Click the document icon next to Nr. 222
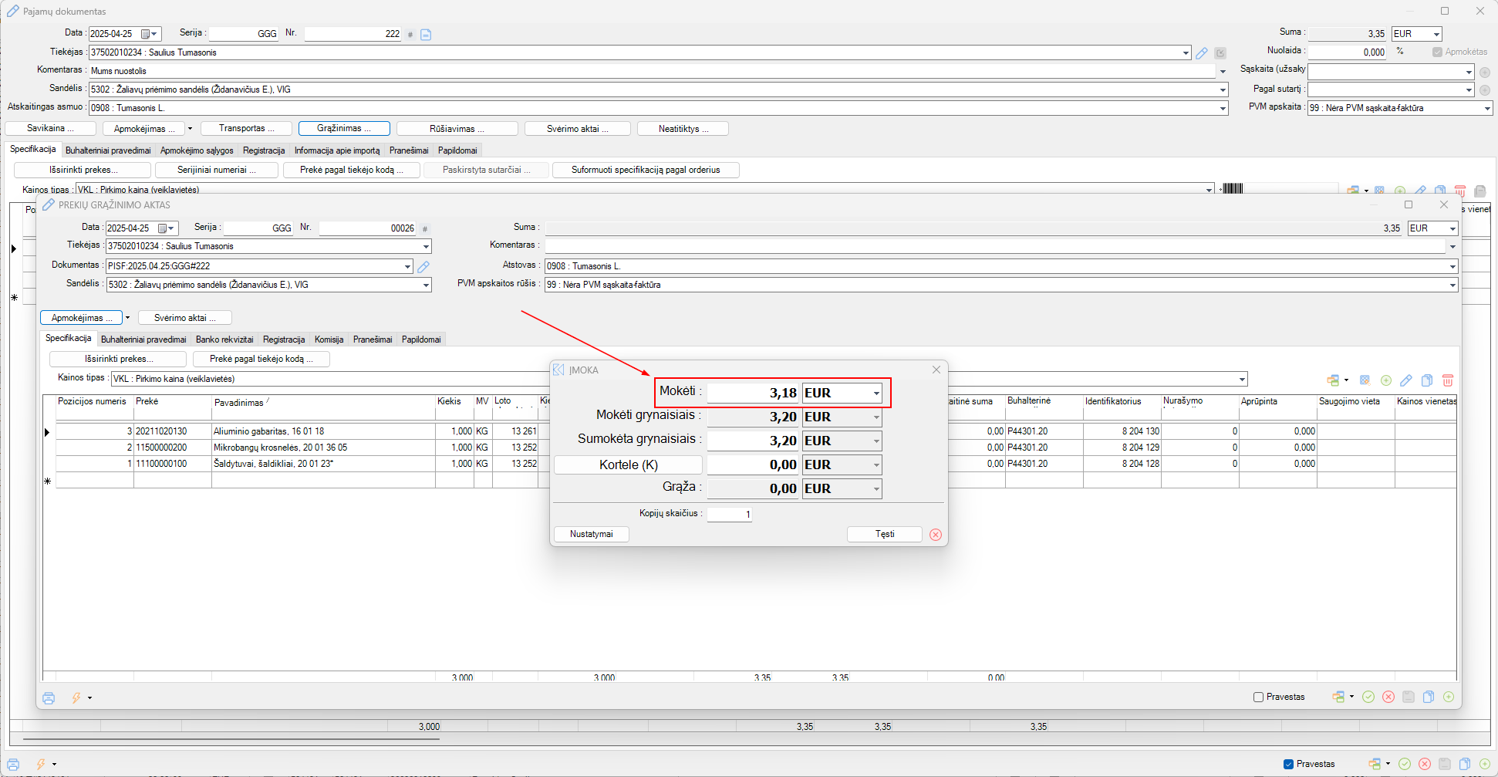 click(x=426, y=34)
